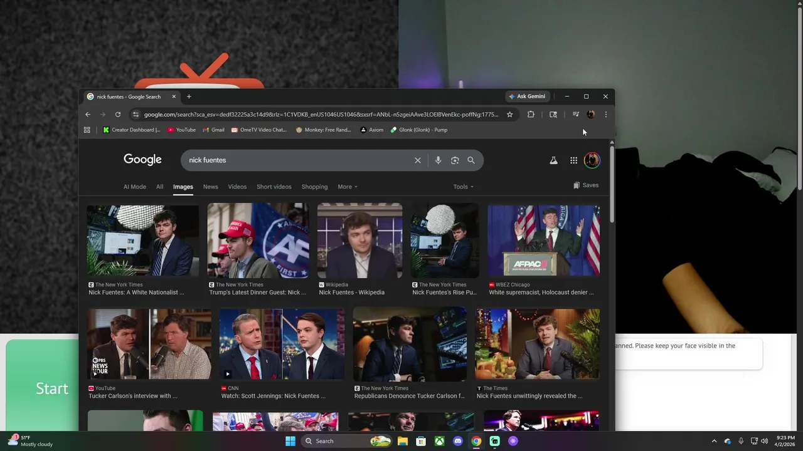The height and width of the screenshot is (451, 803).
Task: Open the Windows Start menu
Action: 290,441
